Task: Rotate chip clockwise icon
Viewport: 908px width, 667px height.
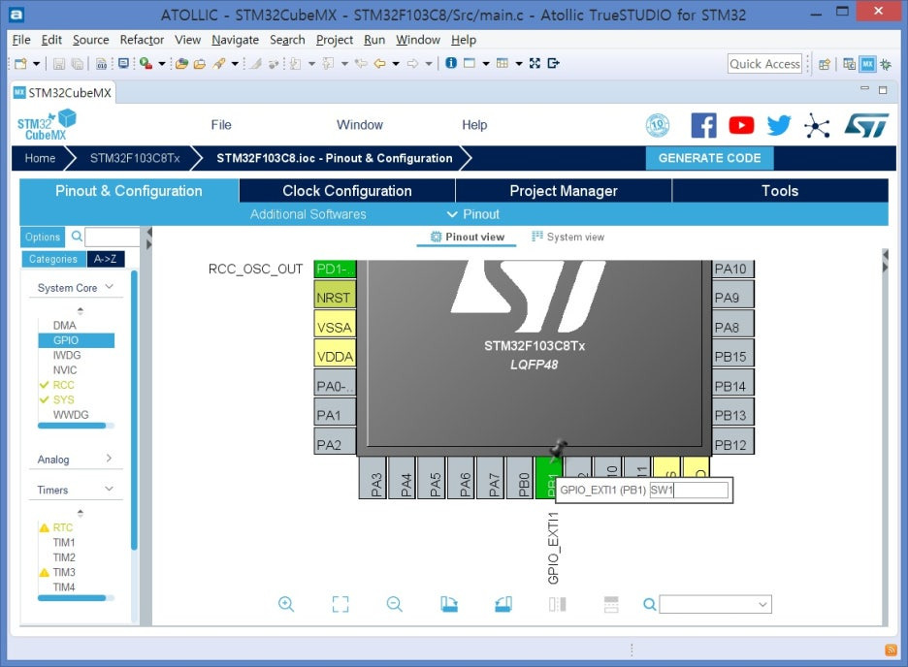Action: 449,605
